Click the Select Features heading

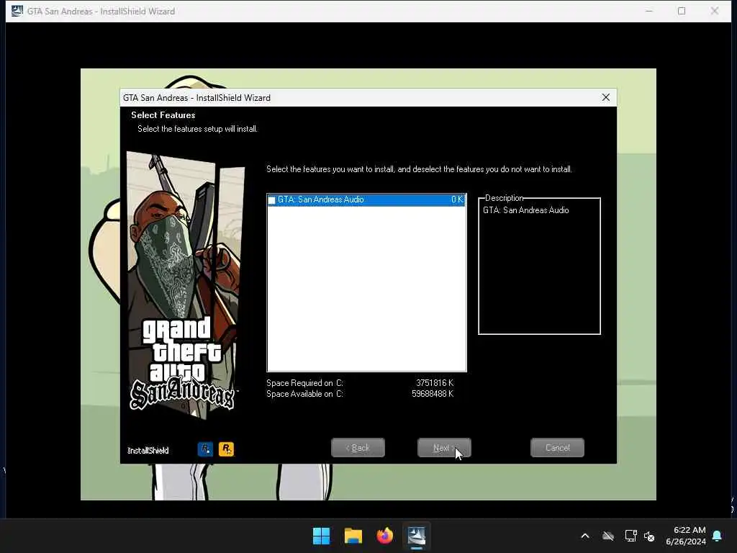(163, 115)
